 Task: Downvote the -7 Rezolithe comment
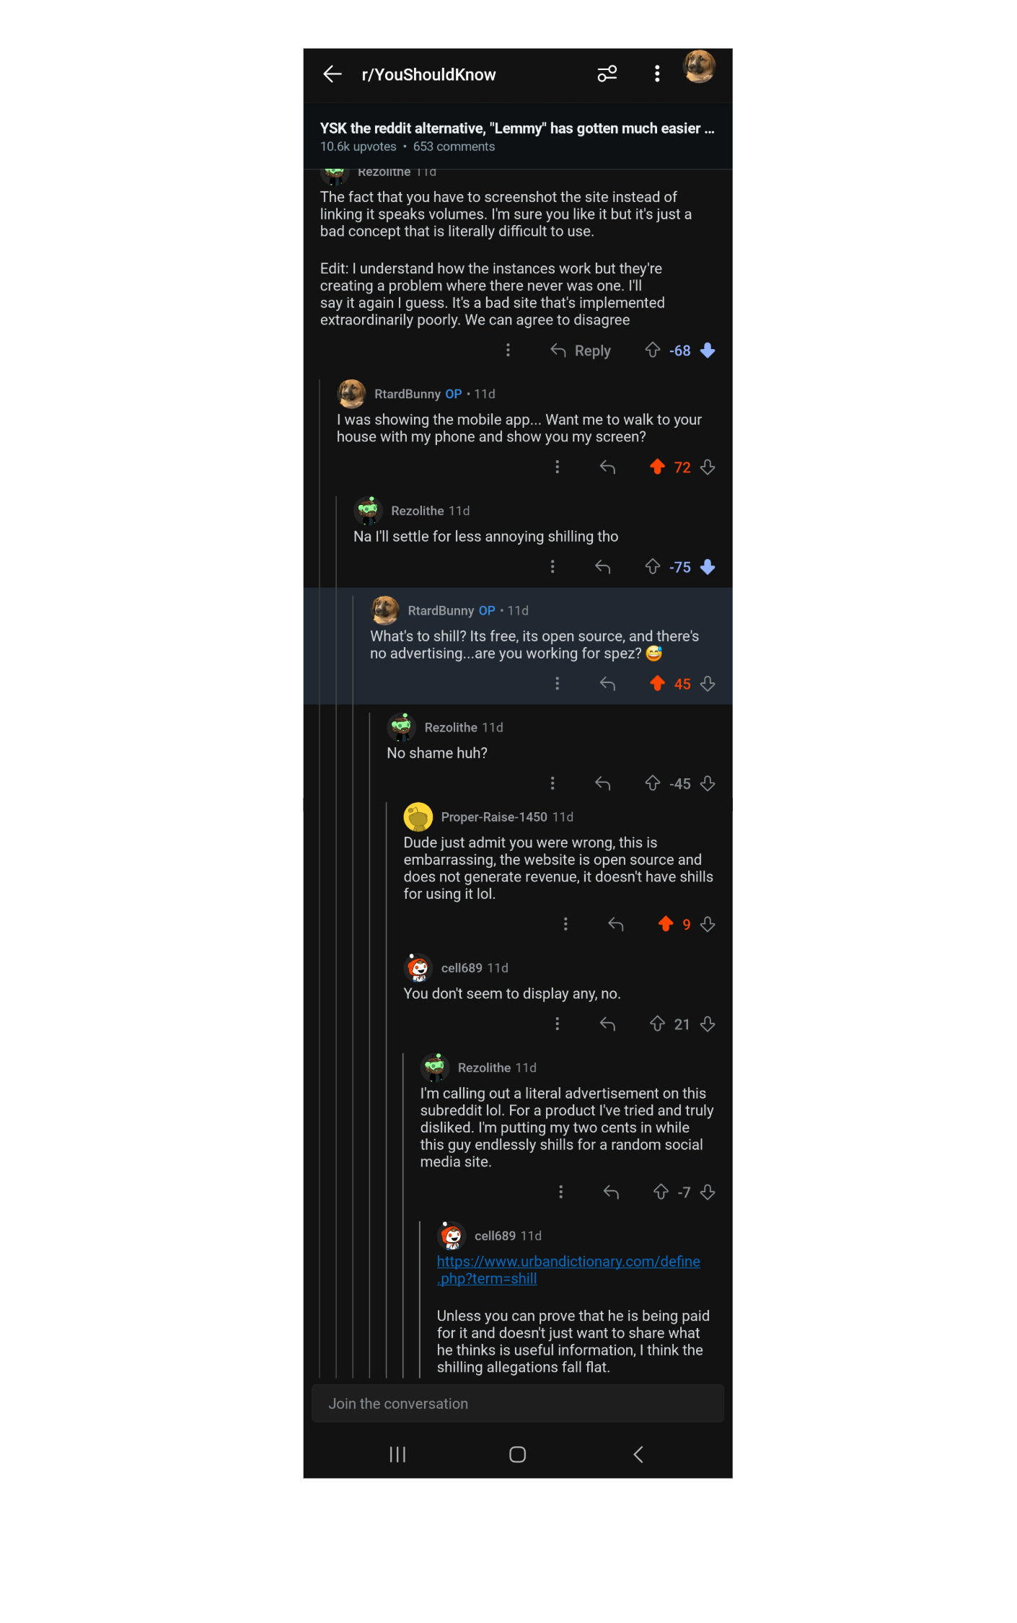click(708, 1192)
